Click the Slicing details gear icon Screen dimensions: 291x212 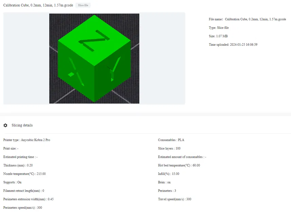(5, 125)
